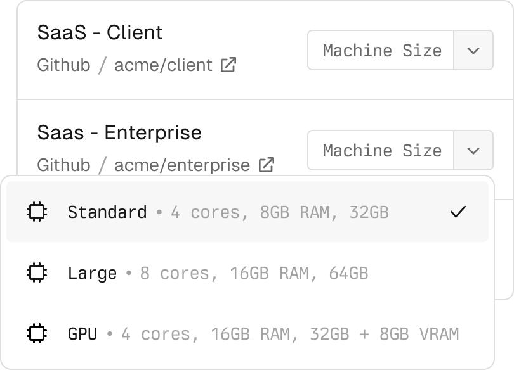Click the chip icon next to Large
Viewport: 514px width, 370px height.
37,273
